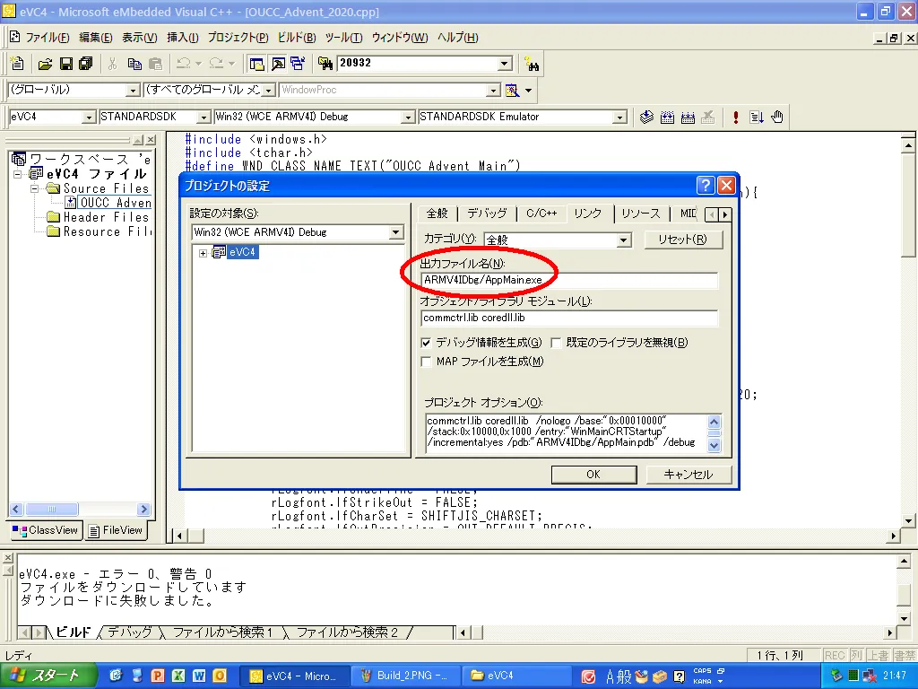Viewport: 918px width, 689px height.
Task: Launch Word from quick launch bar
Action: (199, 676)
